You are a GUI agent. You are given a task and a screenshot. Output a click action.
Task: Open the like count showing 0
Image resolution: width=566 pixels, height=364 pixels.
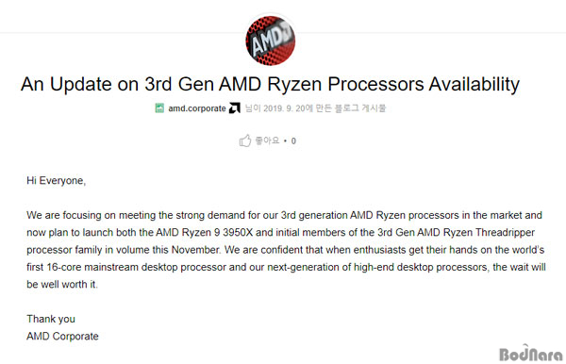(x=293, y=141)
